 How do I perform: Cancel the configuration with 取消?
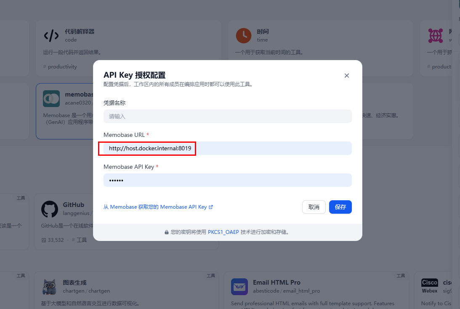[314, 207]
